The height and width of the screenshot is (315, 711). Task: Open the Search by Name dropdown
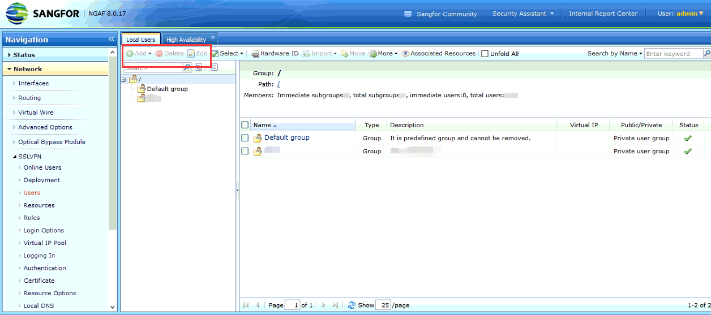(615, 54)
